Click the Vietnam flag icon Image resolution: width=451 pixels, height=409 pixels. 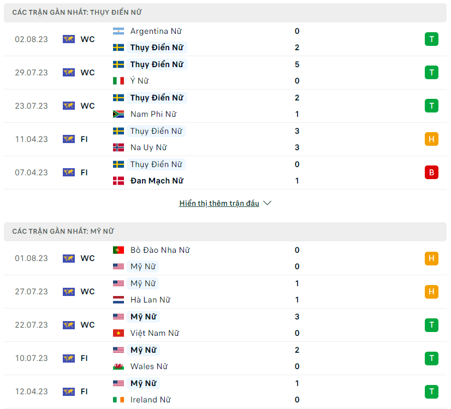[x=118, y=333]
